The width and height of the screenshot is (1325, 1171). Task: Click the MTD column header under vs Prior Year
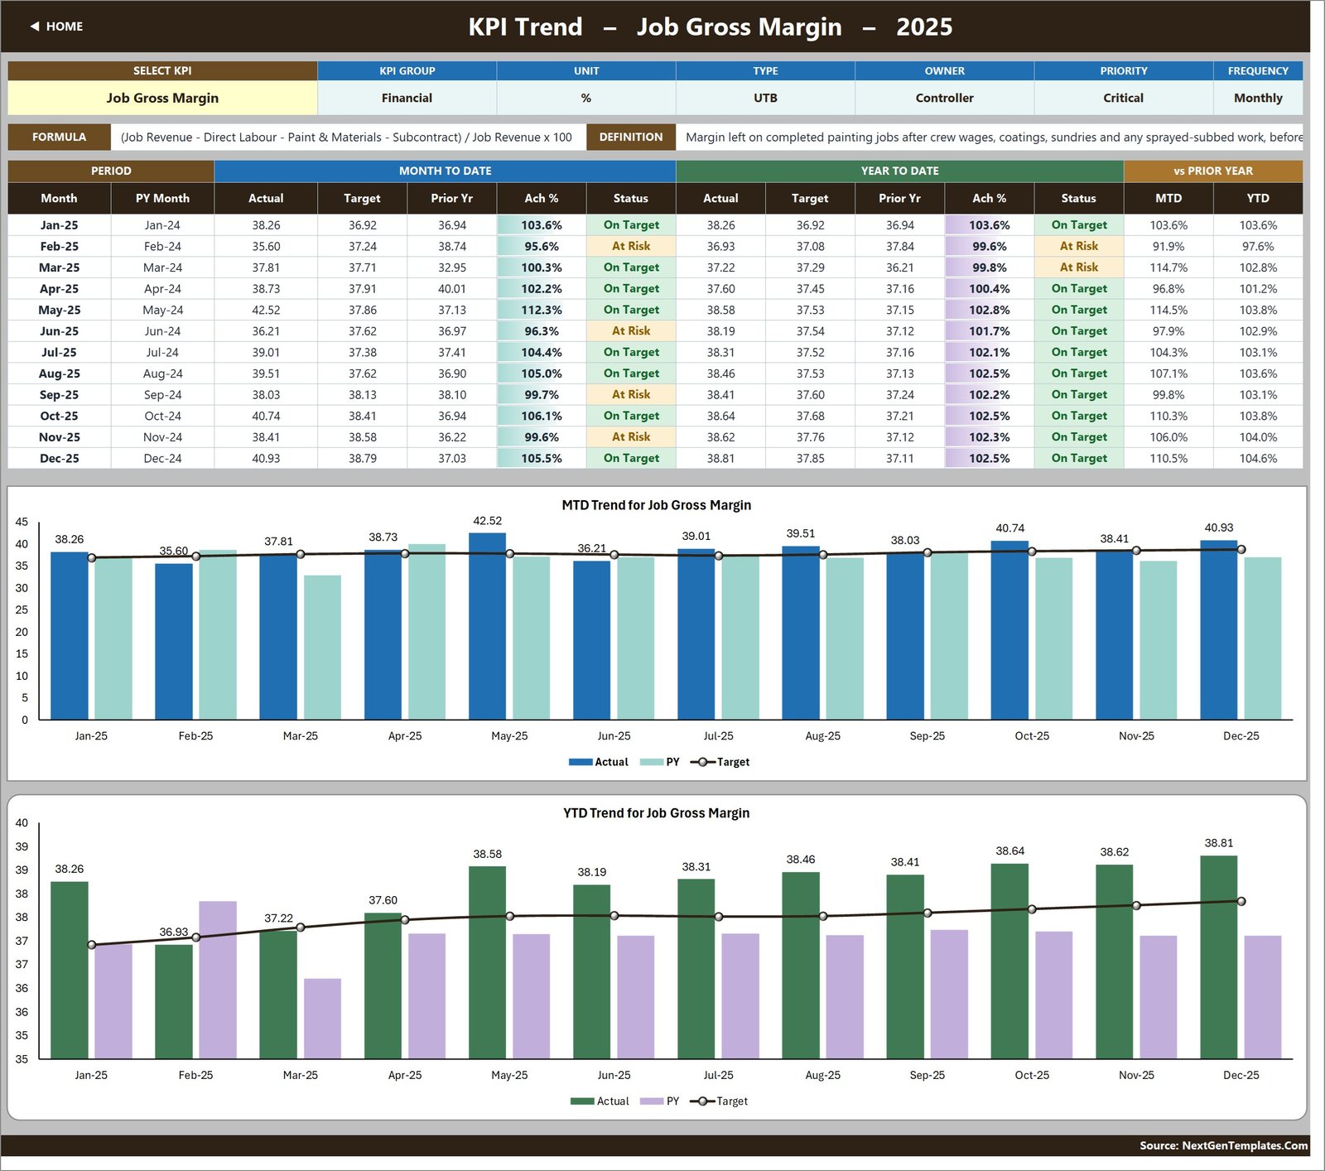[1168, 199]
